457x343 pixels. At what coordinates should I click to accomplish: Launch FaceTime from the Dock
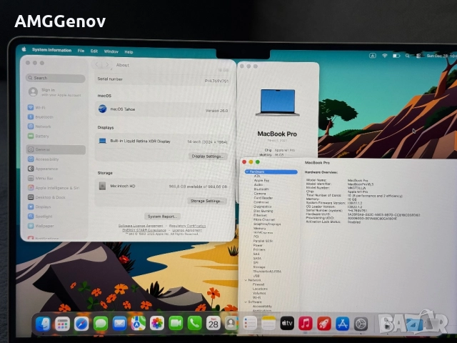click(176, 324)
